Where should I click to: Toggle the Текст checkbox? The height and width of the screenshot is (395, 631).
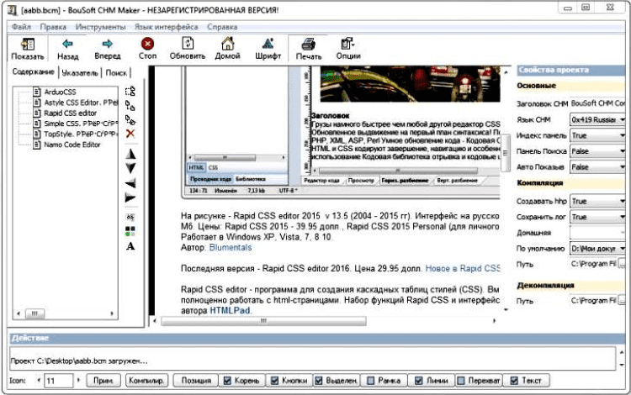[x=514, y=380]
